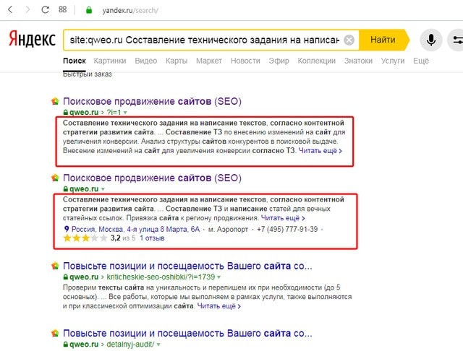Switch to the Картинки tab
This screenshot has width=463, height=351.
coord(109,61)
